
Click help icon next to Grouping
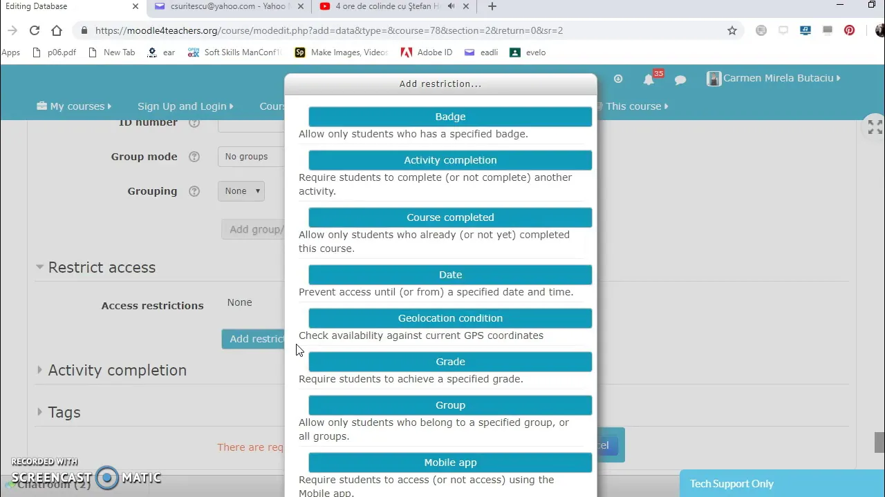click(x=194, y=191)
